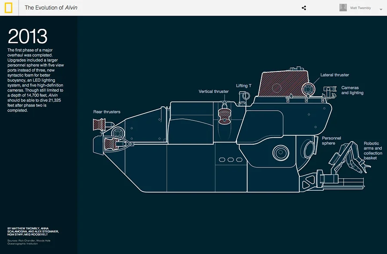Click the camera assembly drawing

329,92
